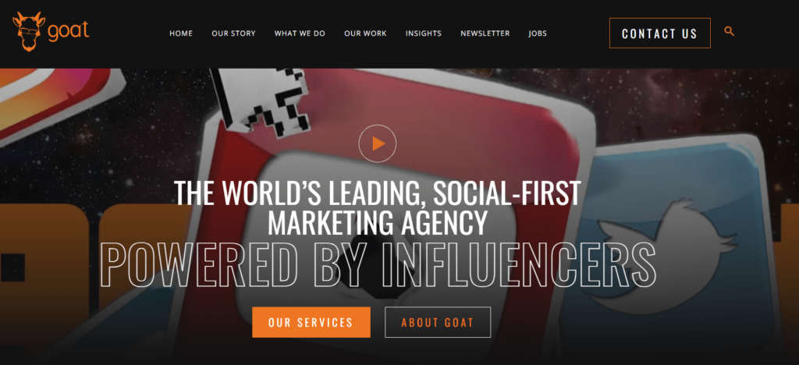Click the Powered By Influencers outlined headline

coord(378,264)
